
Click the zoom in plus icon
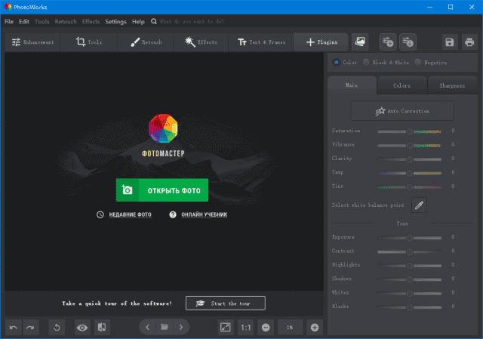click(315, 327)
